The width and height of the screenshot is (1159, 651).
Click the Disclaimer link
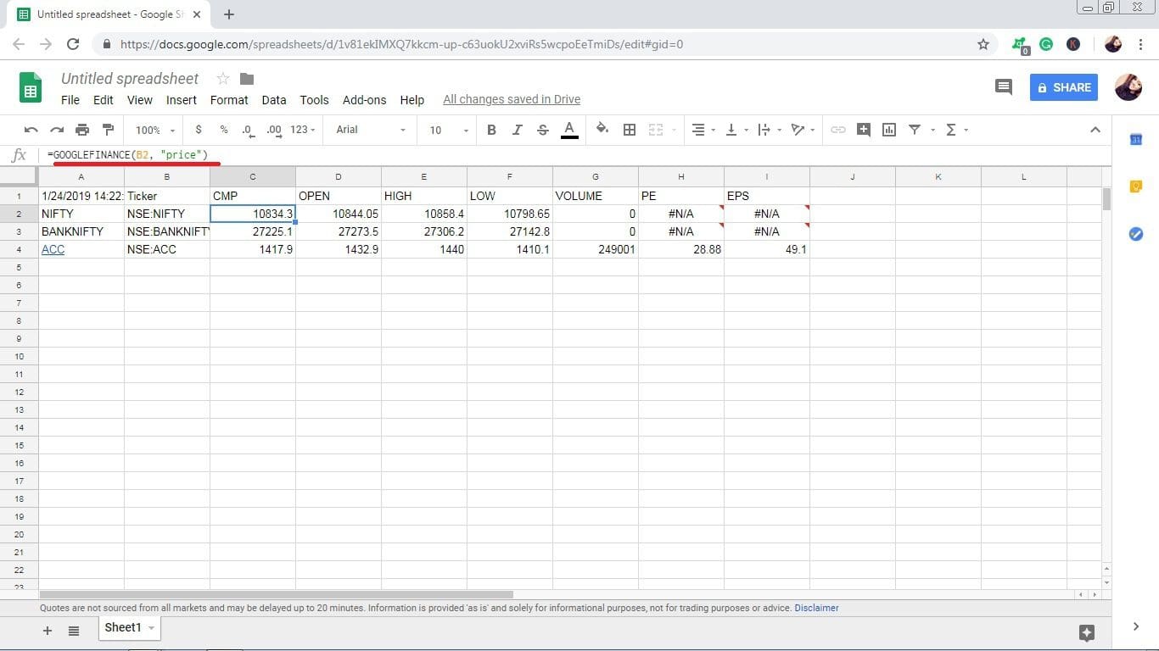[x=816, y=608]
